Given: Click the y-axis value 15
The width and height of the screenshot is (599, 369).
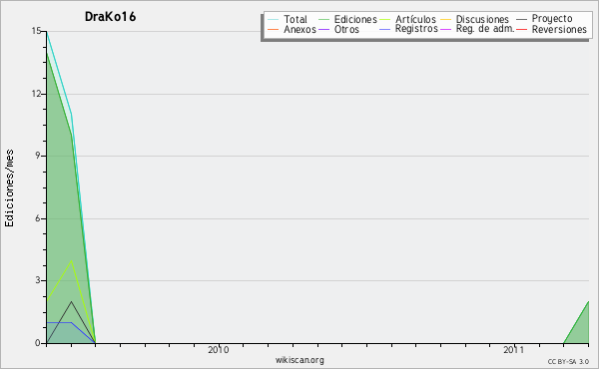Looking at the screenshot, I should (36, 31).
